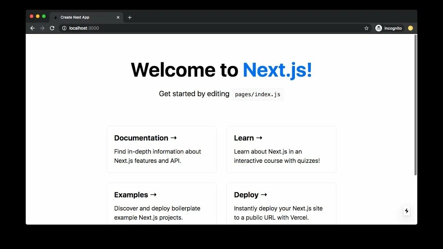Click 'Discover and deploy boilerplate' text
443x249 pixels.
tap(157, 209)
